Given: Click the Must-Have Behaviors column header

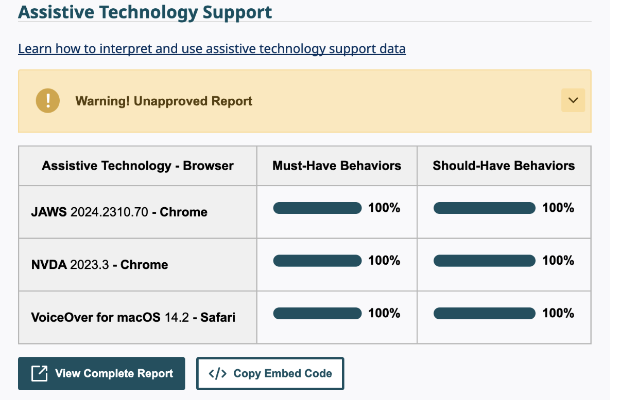Looking at the screenshot, I should point(336,166).
